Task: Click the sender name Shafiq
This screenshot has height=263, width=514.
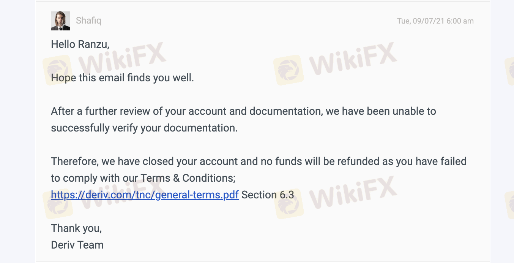Action: pyautogui.click(x=88, y=21)
